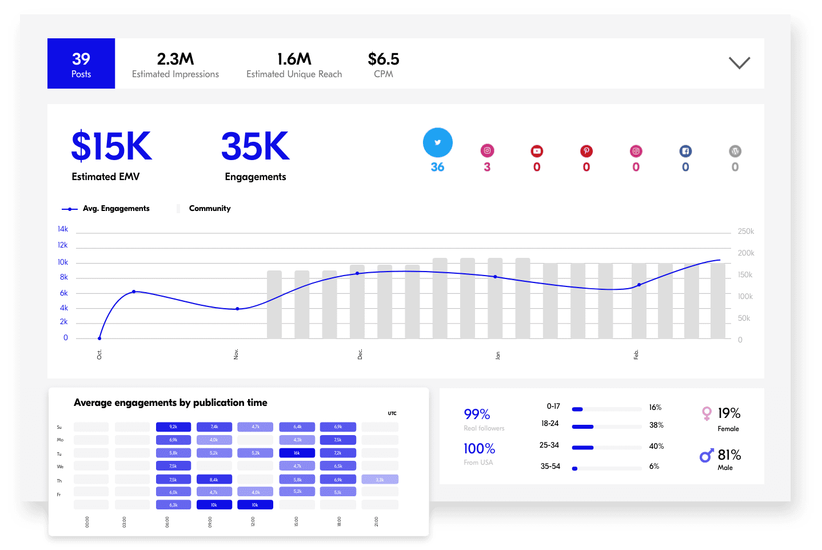This screenshot has width=822, height=550.
Task: Click the 99% Real followers link
Action: [x=476, y=417]
